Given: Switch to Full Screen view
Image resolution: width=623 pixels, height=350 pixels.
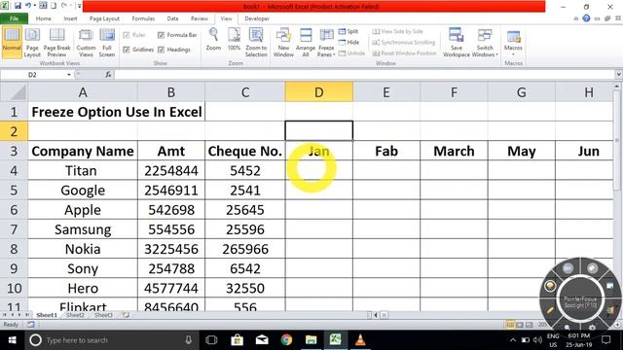Looking at the screenshot, I should 107,43.
